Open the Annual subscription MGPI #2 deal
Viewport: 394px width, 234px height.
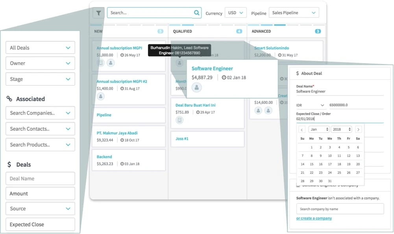coord(122,81)
